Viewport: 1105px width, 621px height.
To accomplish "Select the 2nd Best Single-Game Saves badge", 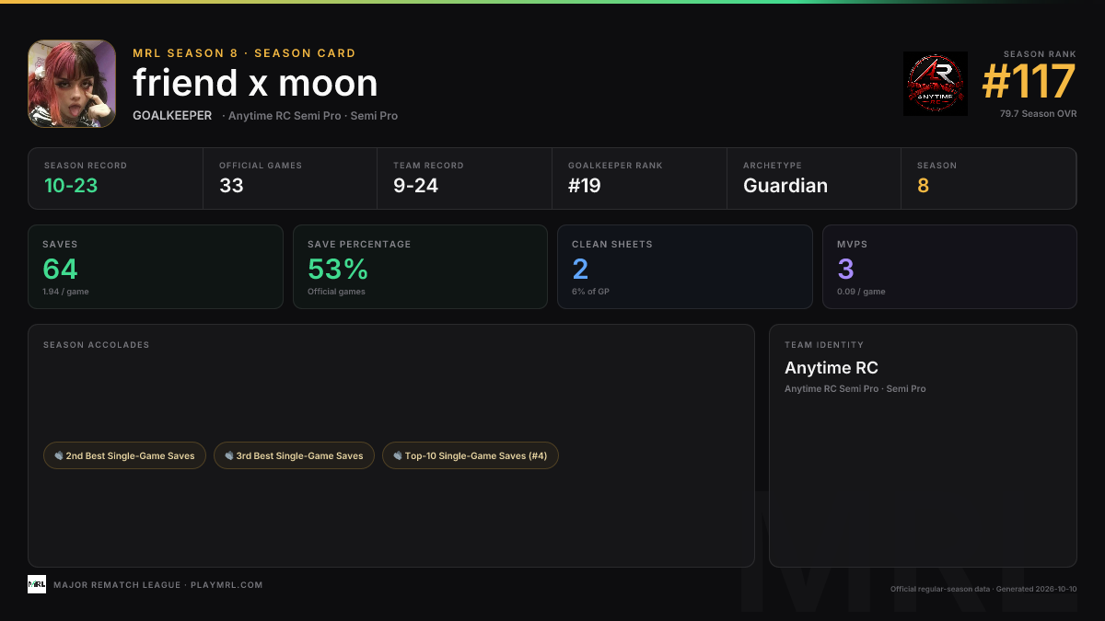I will coord(125,455).
